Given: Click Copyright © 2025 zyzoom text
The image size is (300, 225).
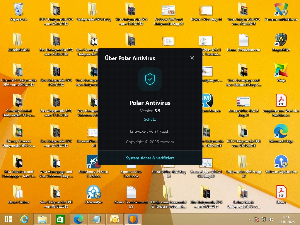Looking at the screenshot, I should point(150,142).
